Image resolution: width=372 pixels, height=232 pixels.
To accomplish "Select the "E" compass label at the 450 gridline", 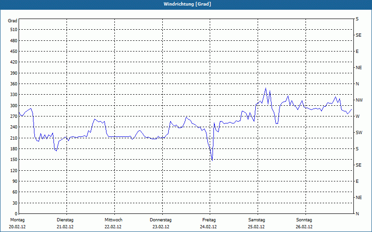I will click(x=357, y=52).
